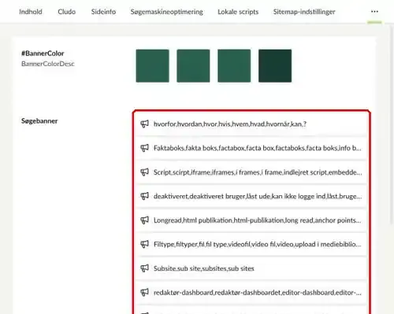Open the Filtype,filtyper,fil search banner
394x314 pixels.
coord(251,244)
